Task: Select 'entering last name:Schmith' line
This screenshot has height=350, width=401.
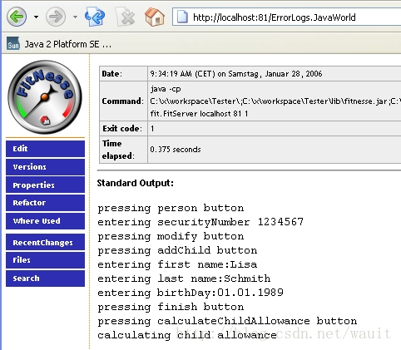Action: point(184,279)
